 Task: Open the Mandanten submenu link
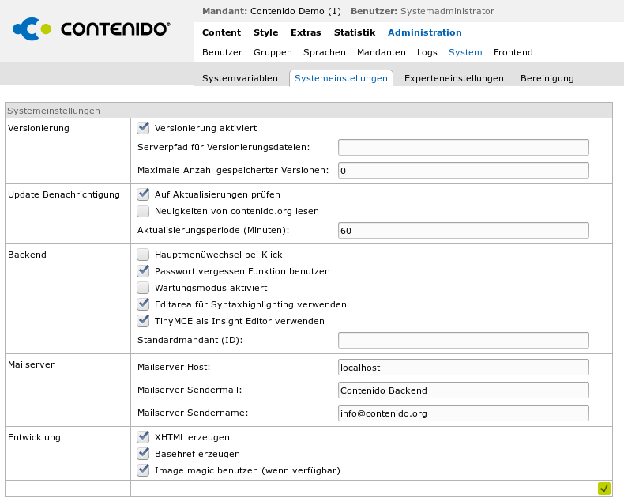381,52
